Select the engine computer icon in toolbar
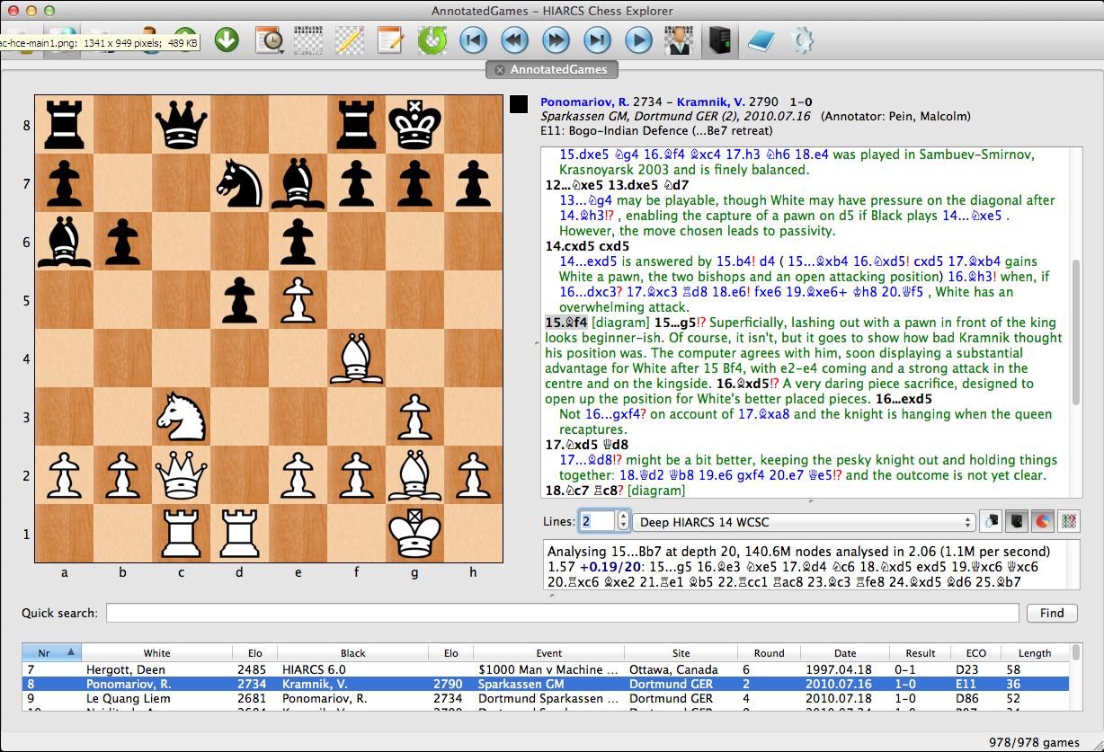The image size is (1104, 752). (719, 40)
